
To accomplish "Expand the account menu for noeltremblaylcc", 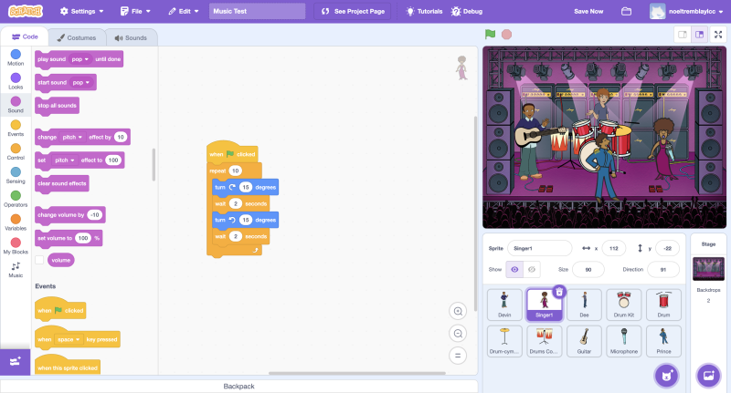I will point(687,12).
